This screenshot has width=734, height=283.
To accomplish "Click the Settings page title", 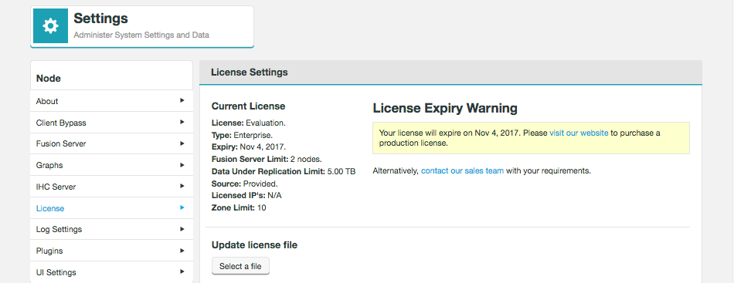I will [100, 19].
